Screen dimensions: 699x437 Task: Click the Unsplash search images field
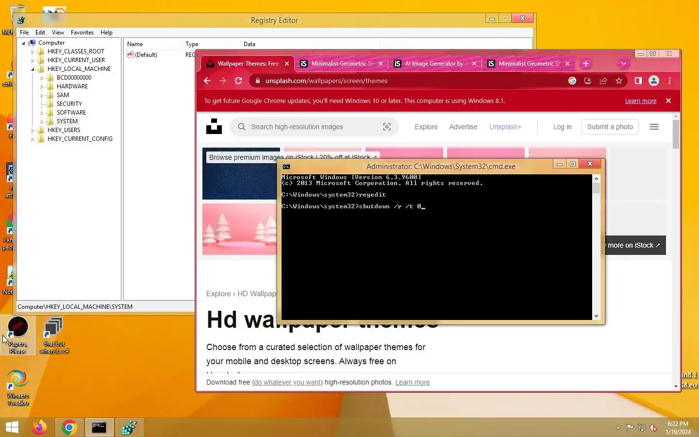(314, 127)
